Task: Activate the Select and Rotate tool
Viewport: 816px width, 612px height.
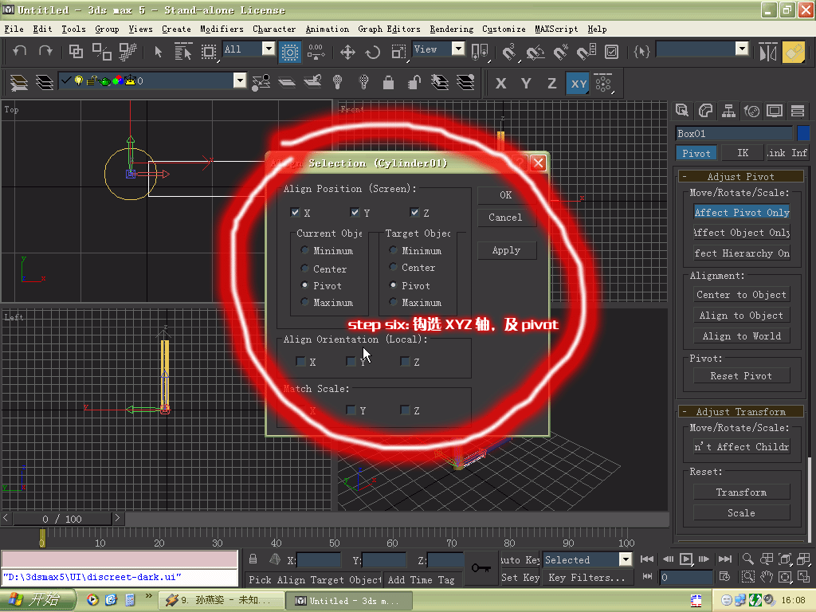Action: pyautogui.click(x=373, y=52)
